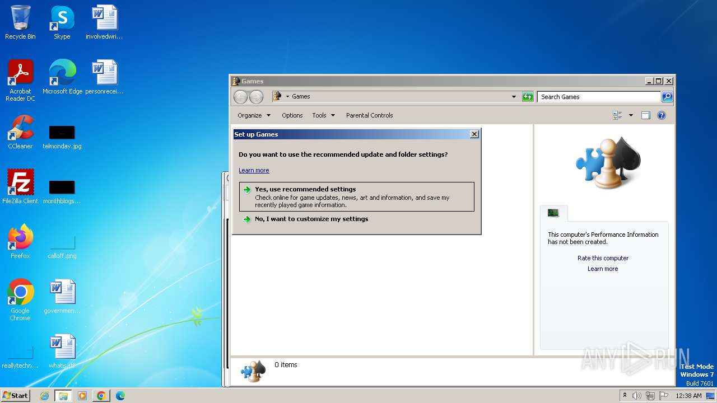
Task: Click the Games library chess icon in the details pane
Action: pyautogui.click(x=253, y=371)
